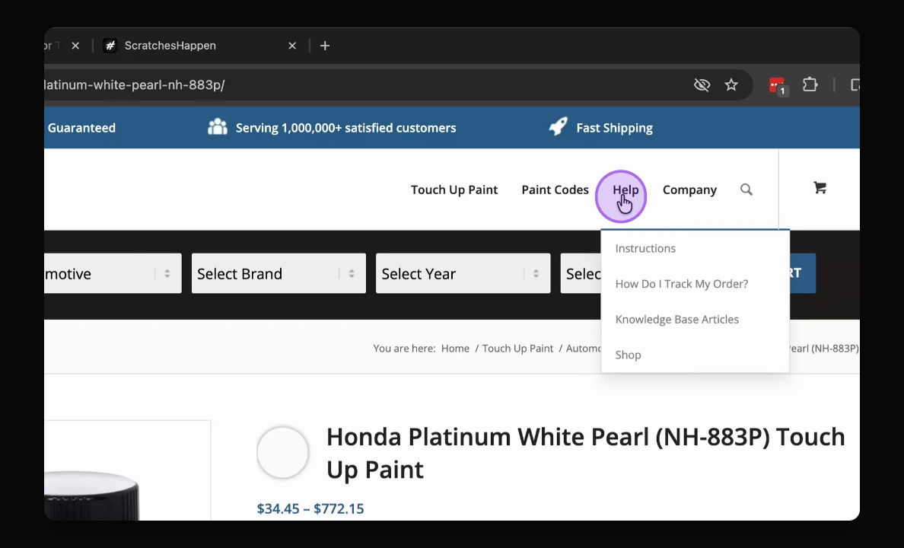Click the paint bottle product image
This screenshot has height=548, width=904.
(x=91, y=495)
